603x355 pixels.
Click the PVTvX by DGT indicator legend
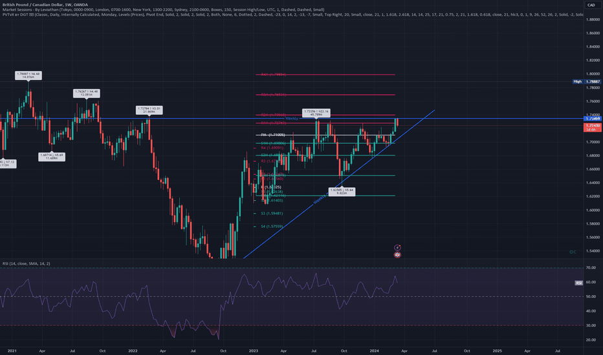pyautogui.click(x=292, y=15)
